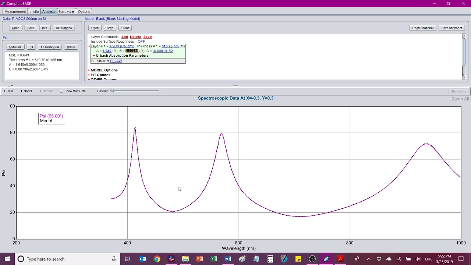Click the Psi (65.00°) legend entry
The image size is (471, 265).
click(x=52, y=116)
